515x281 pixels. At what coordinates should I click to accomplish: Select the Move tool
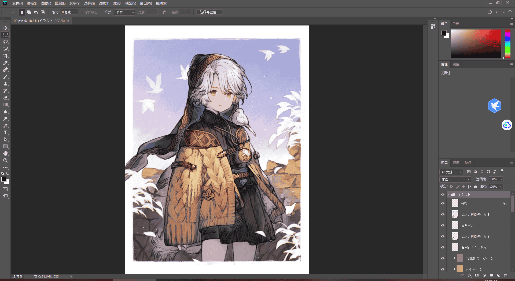point(5,28)
